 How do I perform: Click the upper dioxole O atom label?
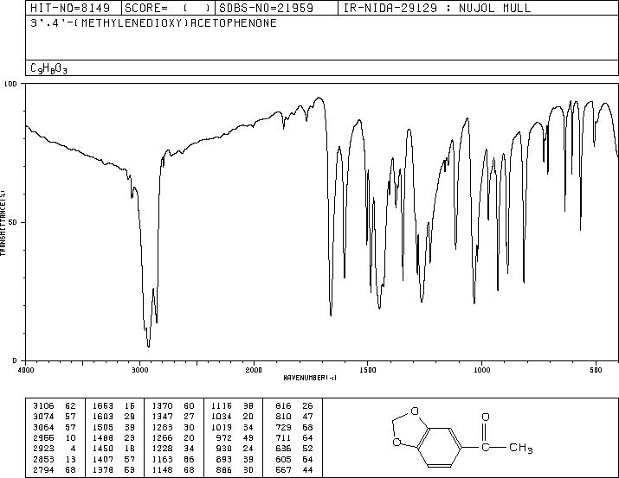pos(415,411)
